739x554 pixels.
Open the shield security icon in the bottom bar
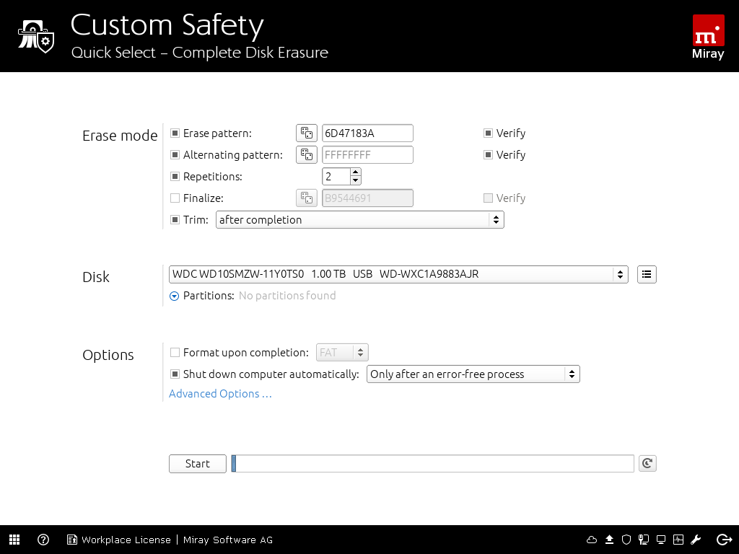(x=626, y=540)
